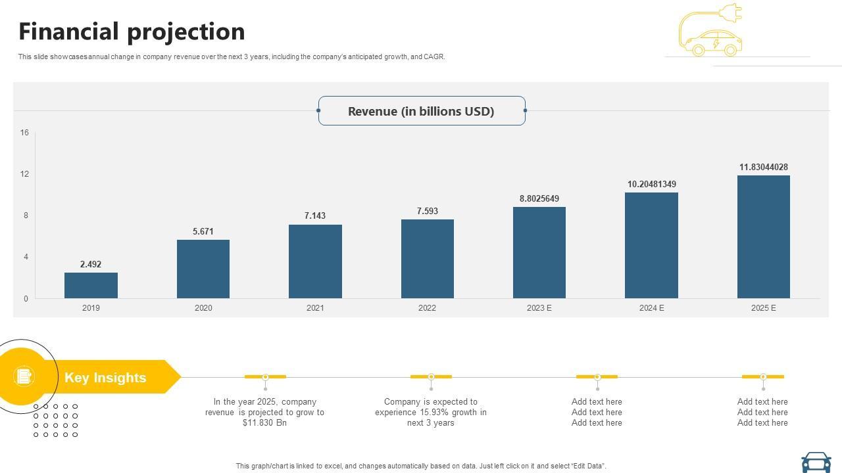Click the dotted grid decoration

(55, 420)
